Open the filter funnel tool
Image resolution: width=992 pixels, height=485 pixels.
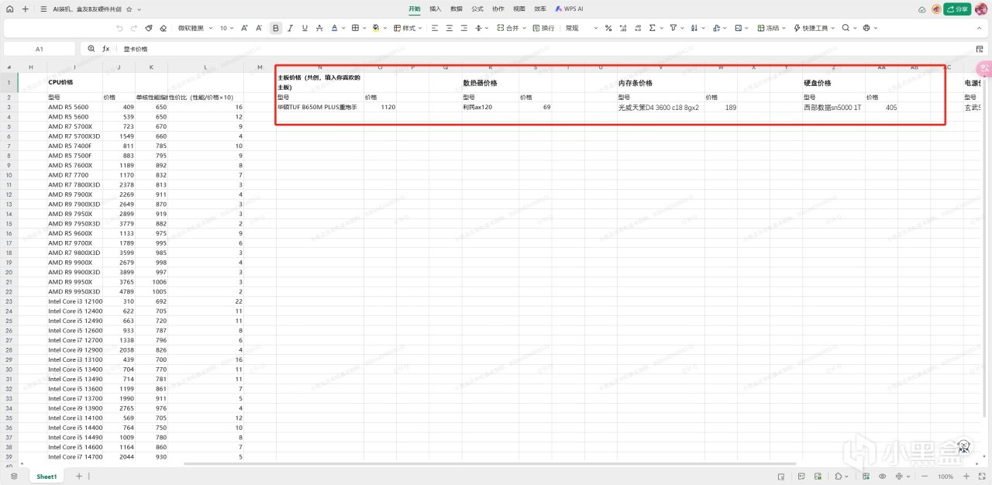tap(673, 28)
